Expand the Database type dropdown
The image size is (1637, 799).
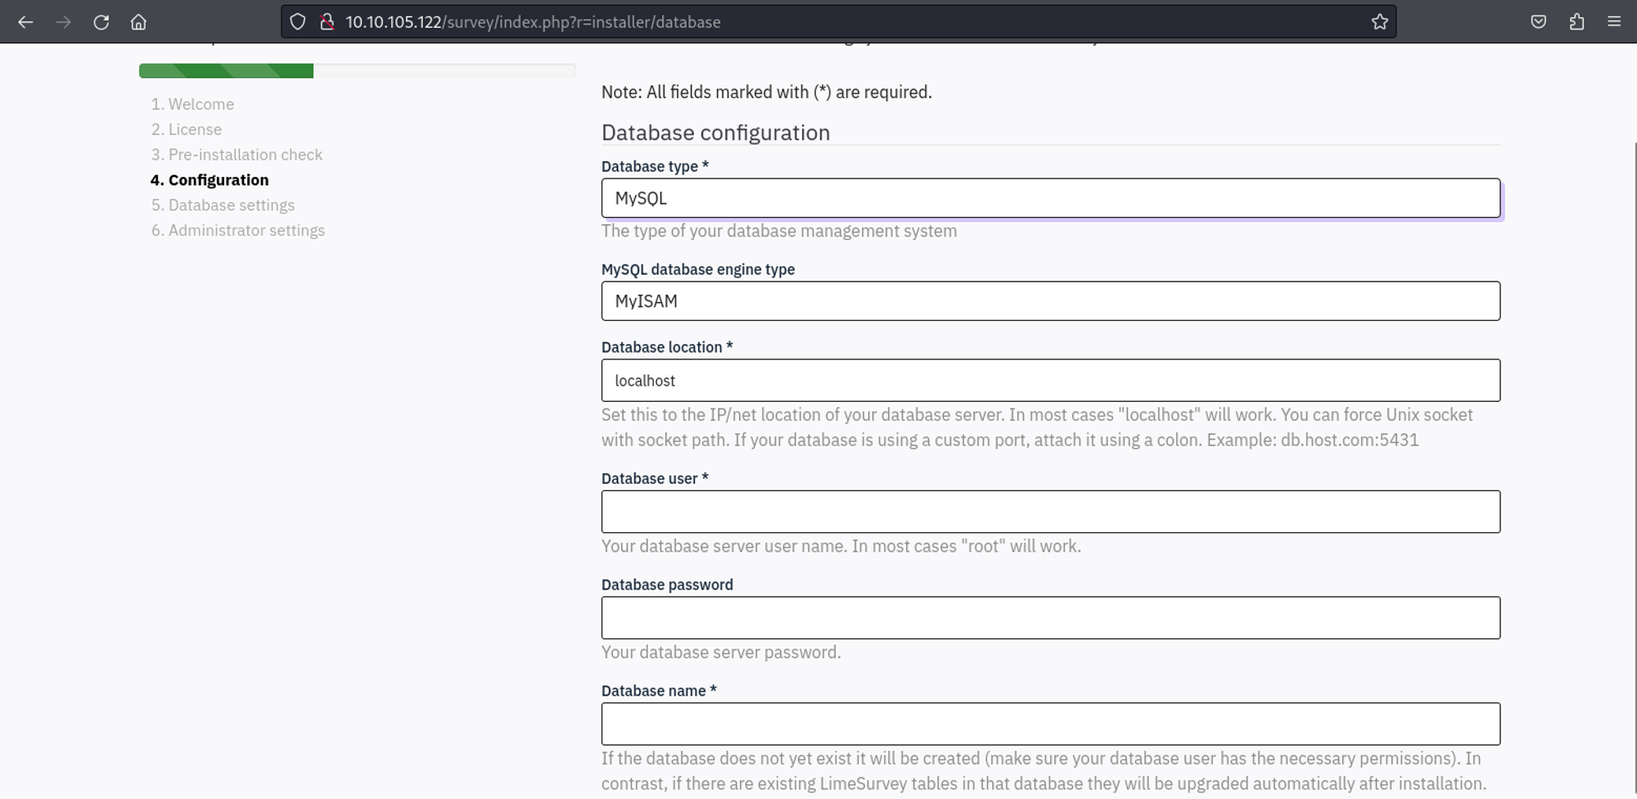[x=1050, y=198]
